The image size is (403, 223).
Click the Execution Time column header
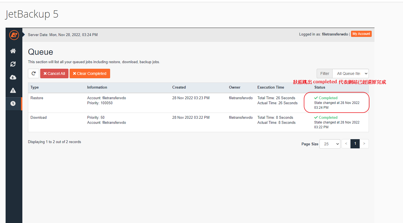[x=271, y=87]
